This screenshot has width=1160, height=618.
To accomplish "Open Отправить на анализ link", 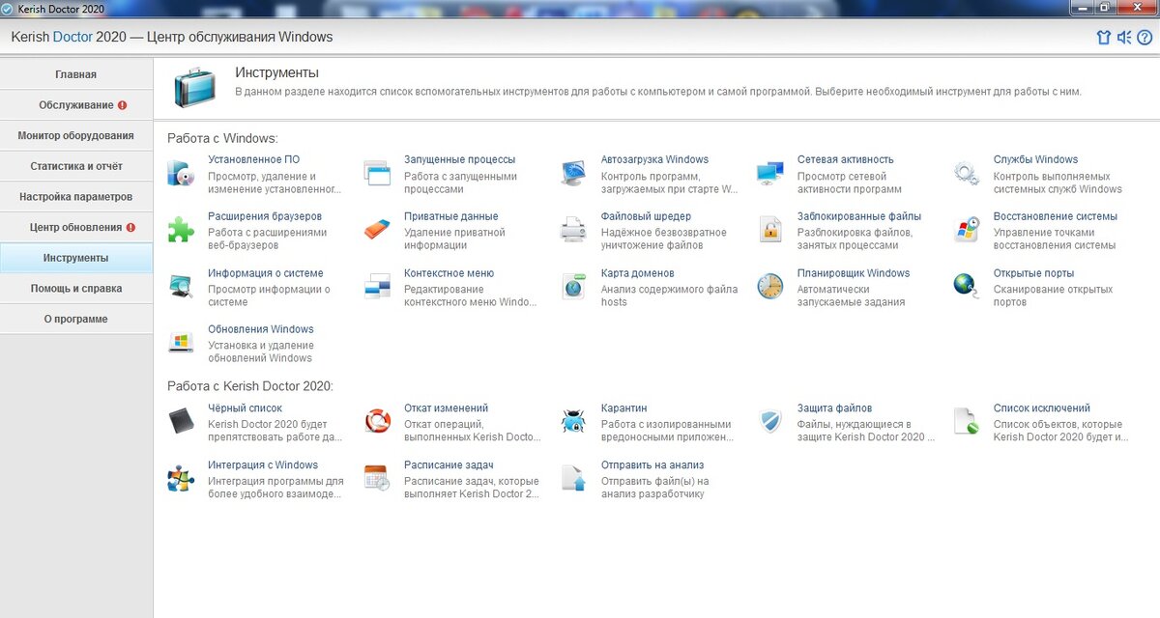I will [652, 464].
